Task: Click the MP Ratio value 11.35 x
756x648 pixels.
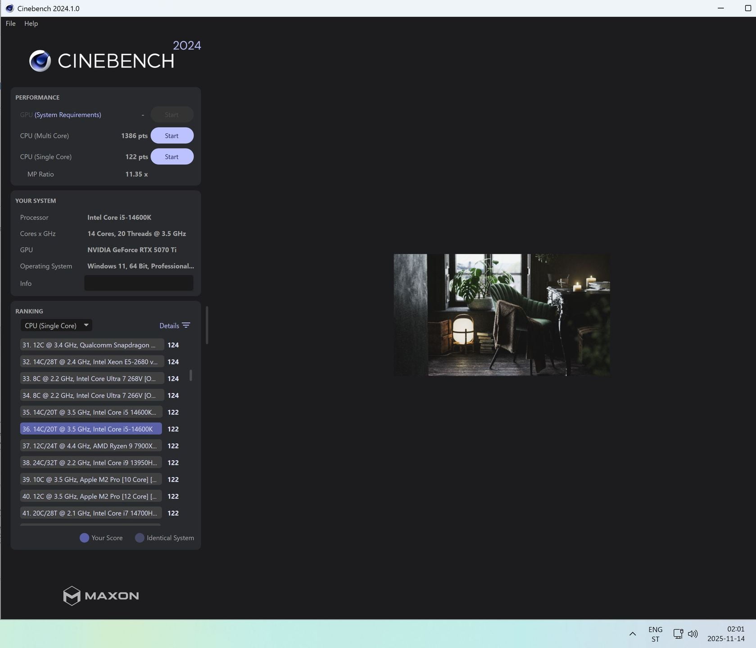Action: point(136,174)
